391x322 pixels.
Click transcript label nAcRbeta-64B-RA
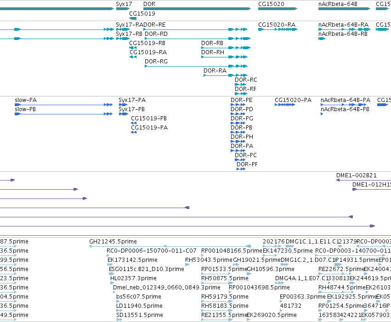(343, 25)
